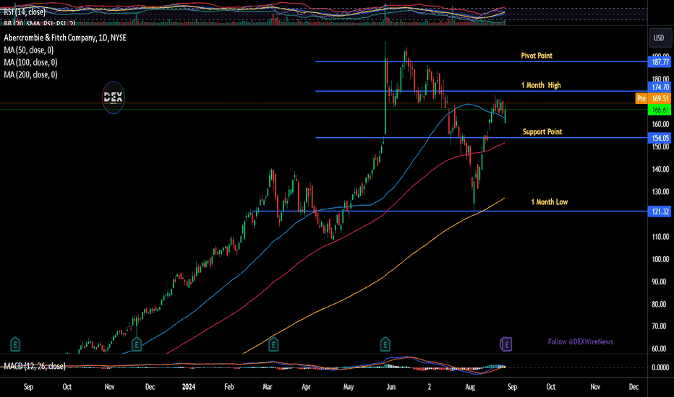Click the earnings E marker just before Jun

[x=385, y=344]
